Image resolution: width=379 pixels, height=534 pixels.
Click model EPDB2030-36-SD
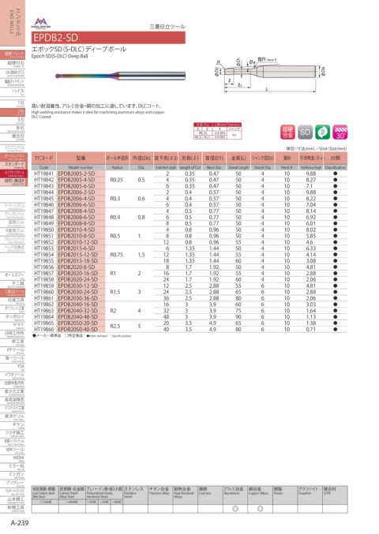(78, 298)
